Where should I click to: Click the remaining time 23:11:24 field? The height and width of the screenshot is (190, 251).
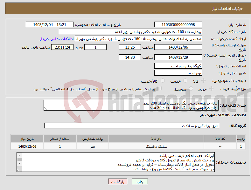(x=62, y=47)
